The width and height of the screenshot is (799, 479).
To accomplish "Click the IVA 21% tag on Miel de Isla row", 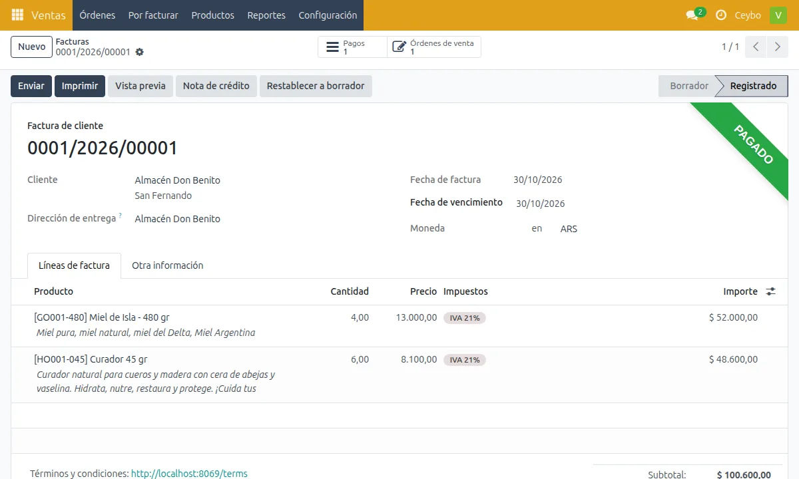I will (x=465, y=318).
